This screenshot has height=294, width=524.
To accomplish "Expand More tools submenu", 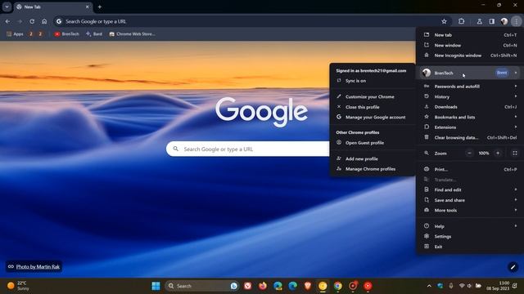I will pos(470,211).
